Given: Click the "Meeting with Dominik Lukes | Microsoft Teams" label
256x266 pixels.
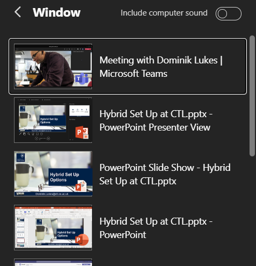Looking at the screenshot, I should (x=161, y=67).
